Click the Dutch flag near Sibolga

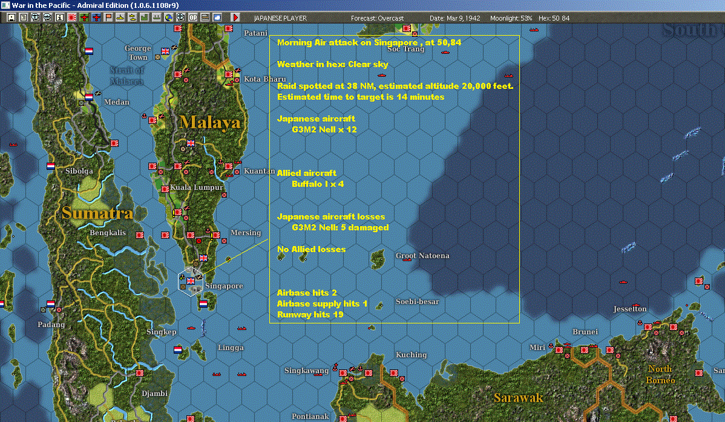[x=51, y=166]
